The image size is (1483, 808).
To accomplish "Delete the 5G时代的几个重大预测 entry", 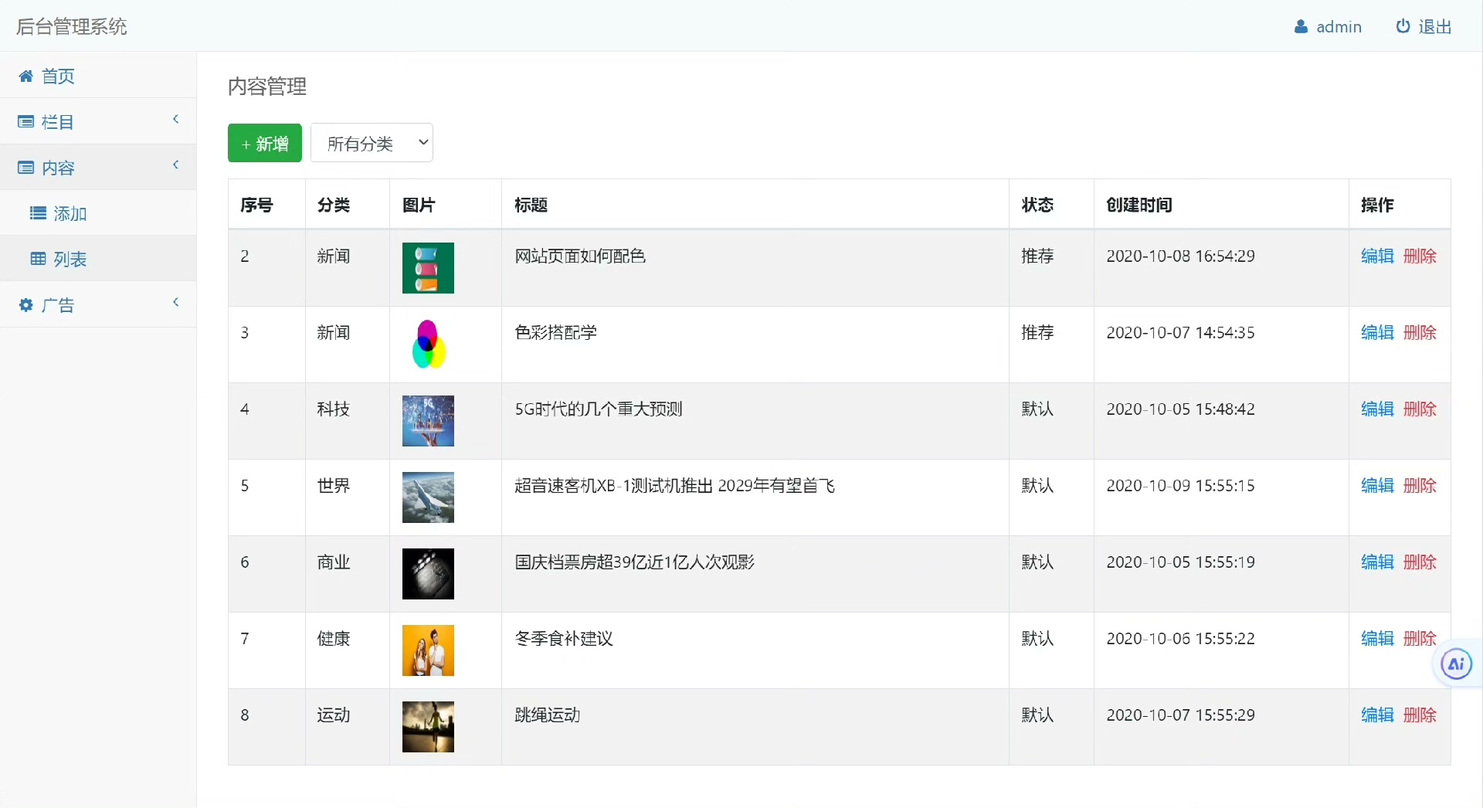I will tap(1420, 409).
